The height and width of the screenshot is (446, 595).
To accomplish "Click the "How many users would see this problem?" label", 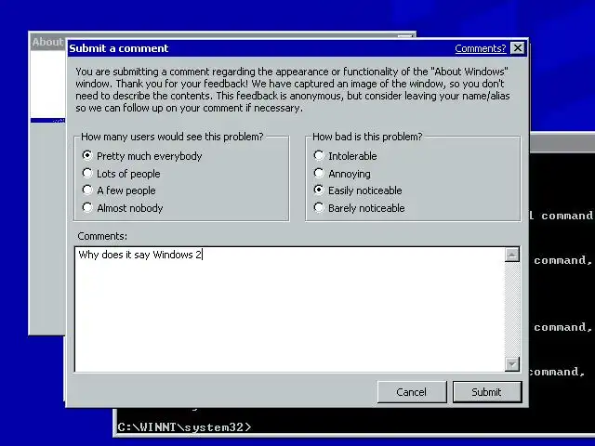I will [172, 137].
